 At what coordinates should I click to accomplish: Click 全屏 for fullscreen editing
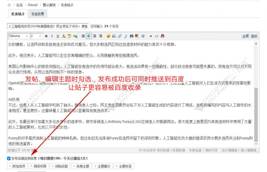pyautogui.click(x=246, y=36)
